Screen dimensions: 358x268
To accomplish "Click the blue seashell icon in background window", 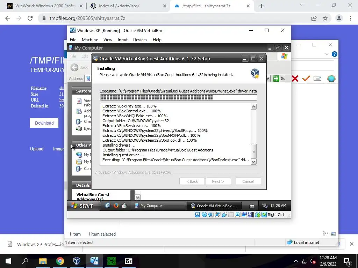I will tap(331, 79).
